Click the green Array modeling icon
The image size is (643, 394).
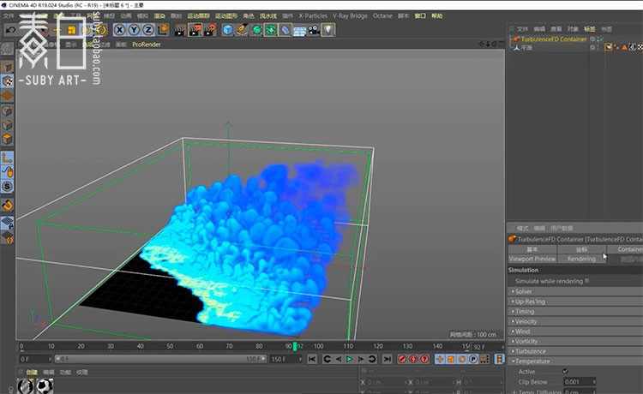[271, 30]
